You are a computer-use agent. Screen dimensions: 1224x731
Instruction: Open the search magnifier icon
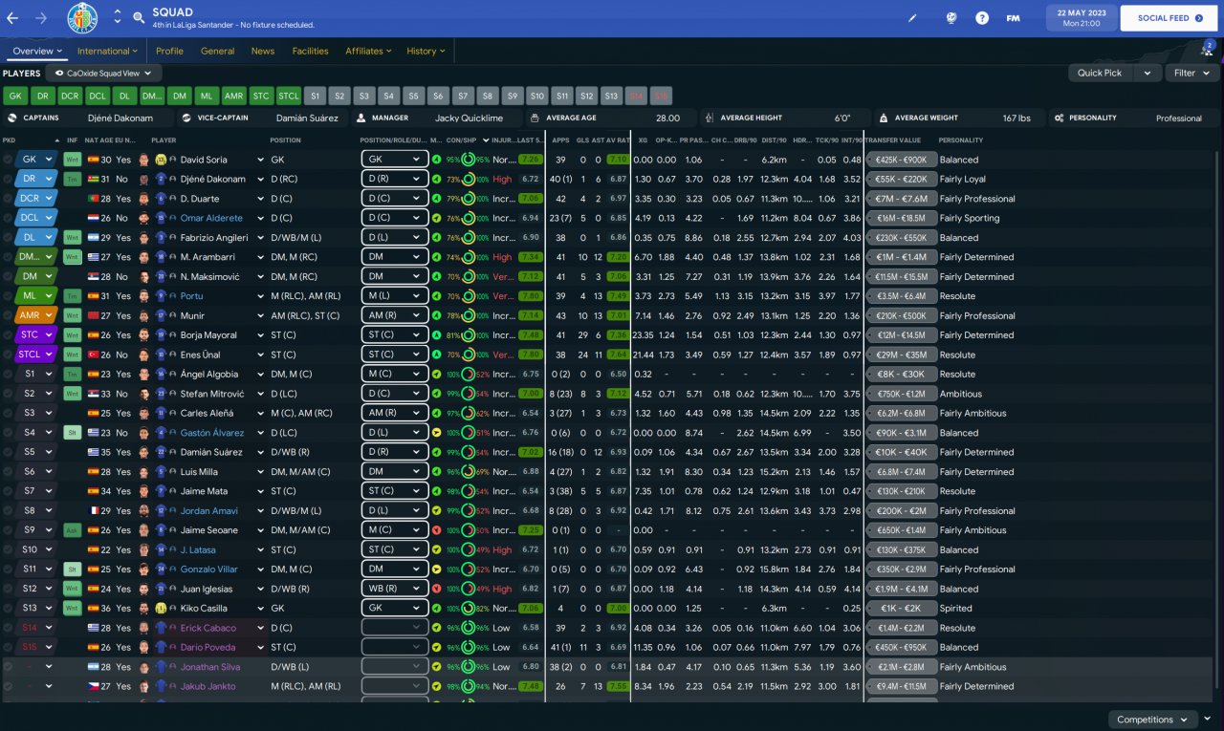tap(139, 18)
